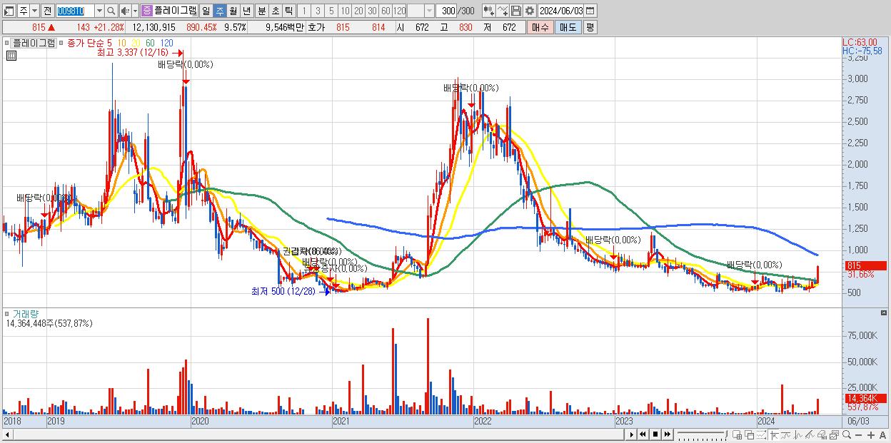
Task: Click the rewind button in playback controls
Action: (643, 434)
